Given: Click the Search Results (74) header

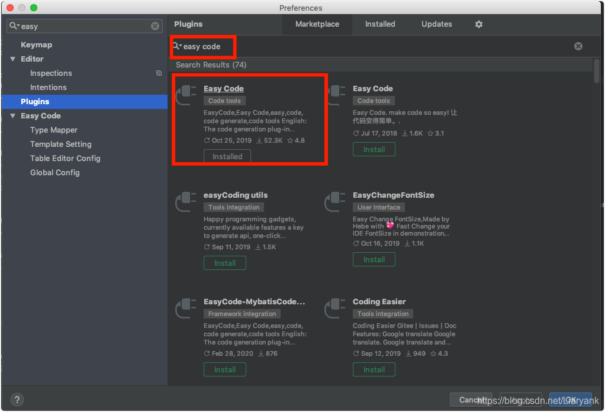Looking at the screenshot, I should coord(211,65).
